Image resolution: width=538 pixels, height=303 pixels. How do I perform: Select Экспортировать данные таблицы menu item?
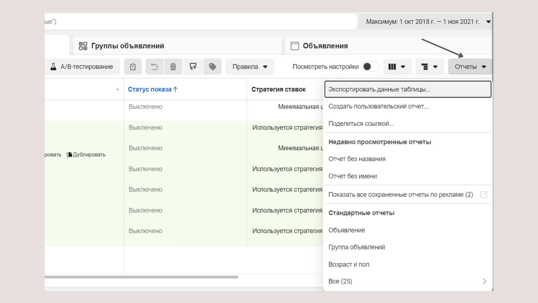point(407,89)
